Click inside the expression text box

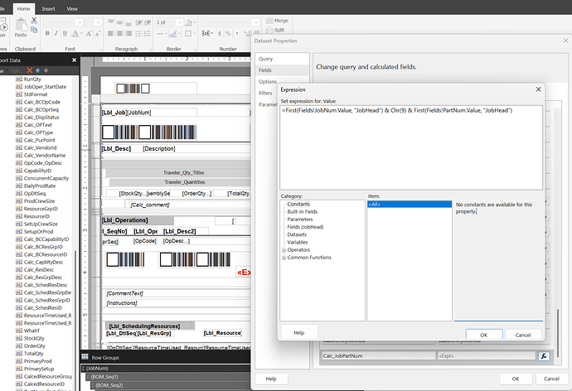[x=411, y=147]
